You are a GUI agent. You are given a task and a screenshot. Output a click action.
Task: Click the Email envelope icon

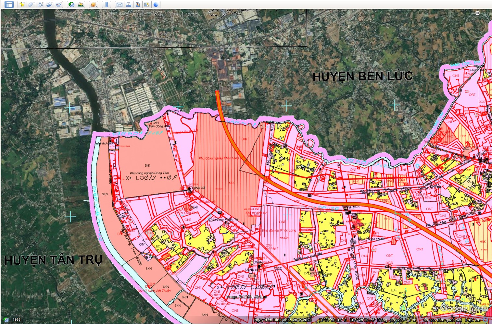[x=119, y=5]
